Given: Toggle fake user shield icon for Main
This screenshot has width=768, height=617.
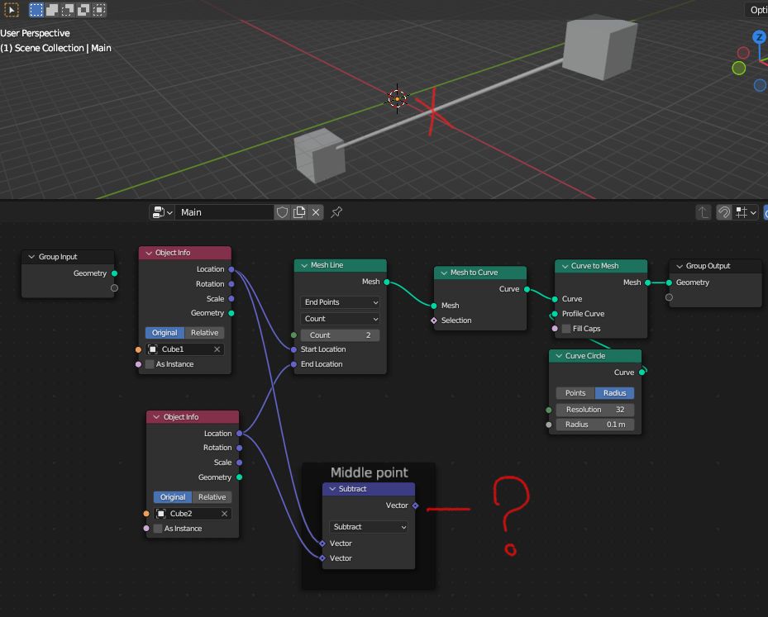Looking at the screenshot, I should (x=282, y=212).
